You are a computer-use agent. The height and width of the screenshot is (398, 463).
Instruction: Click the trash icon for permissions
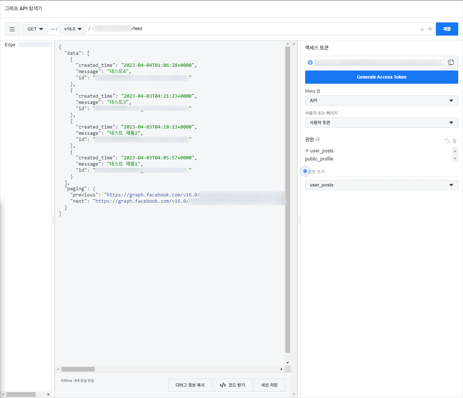[x=455, y=141]
